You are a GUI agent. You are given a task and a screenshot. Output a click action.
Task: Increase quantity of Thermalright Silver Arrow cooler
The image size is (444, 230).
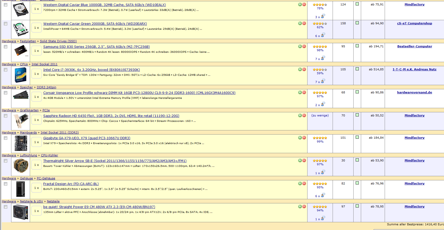[x=300, y=160]
